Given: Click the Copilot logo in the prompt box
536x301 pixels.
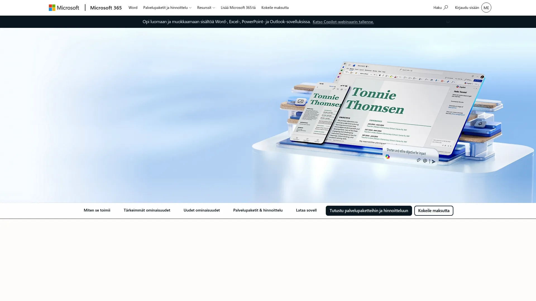Looking at the screenshot, I should tap(387, 157).
